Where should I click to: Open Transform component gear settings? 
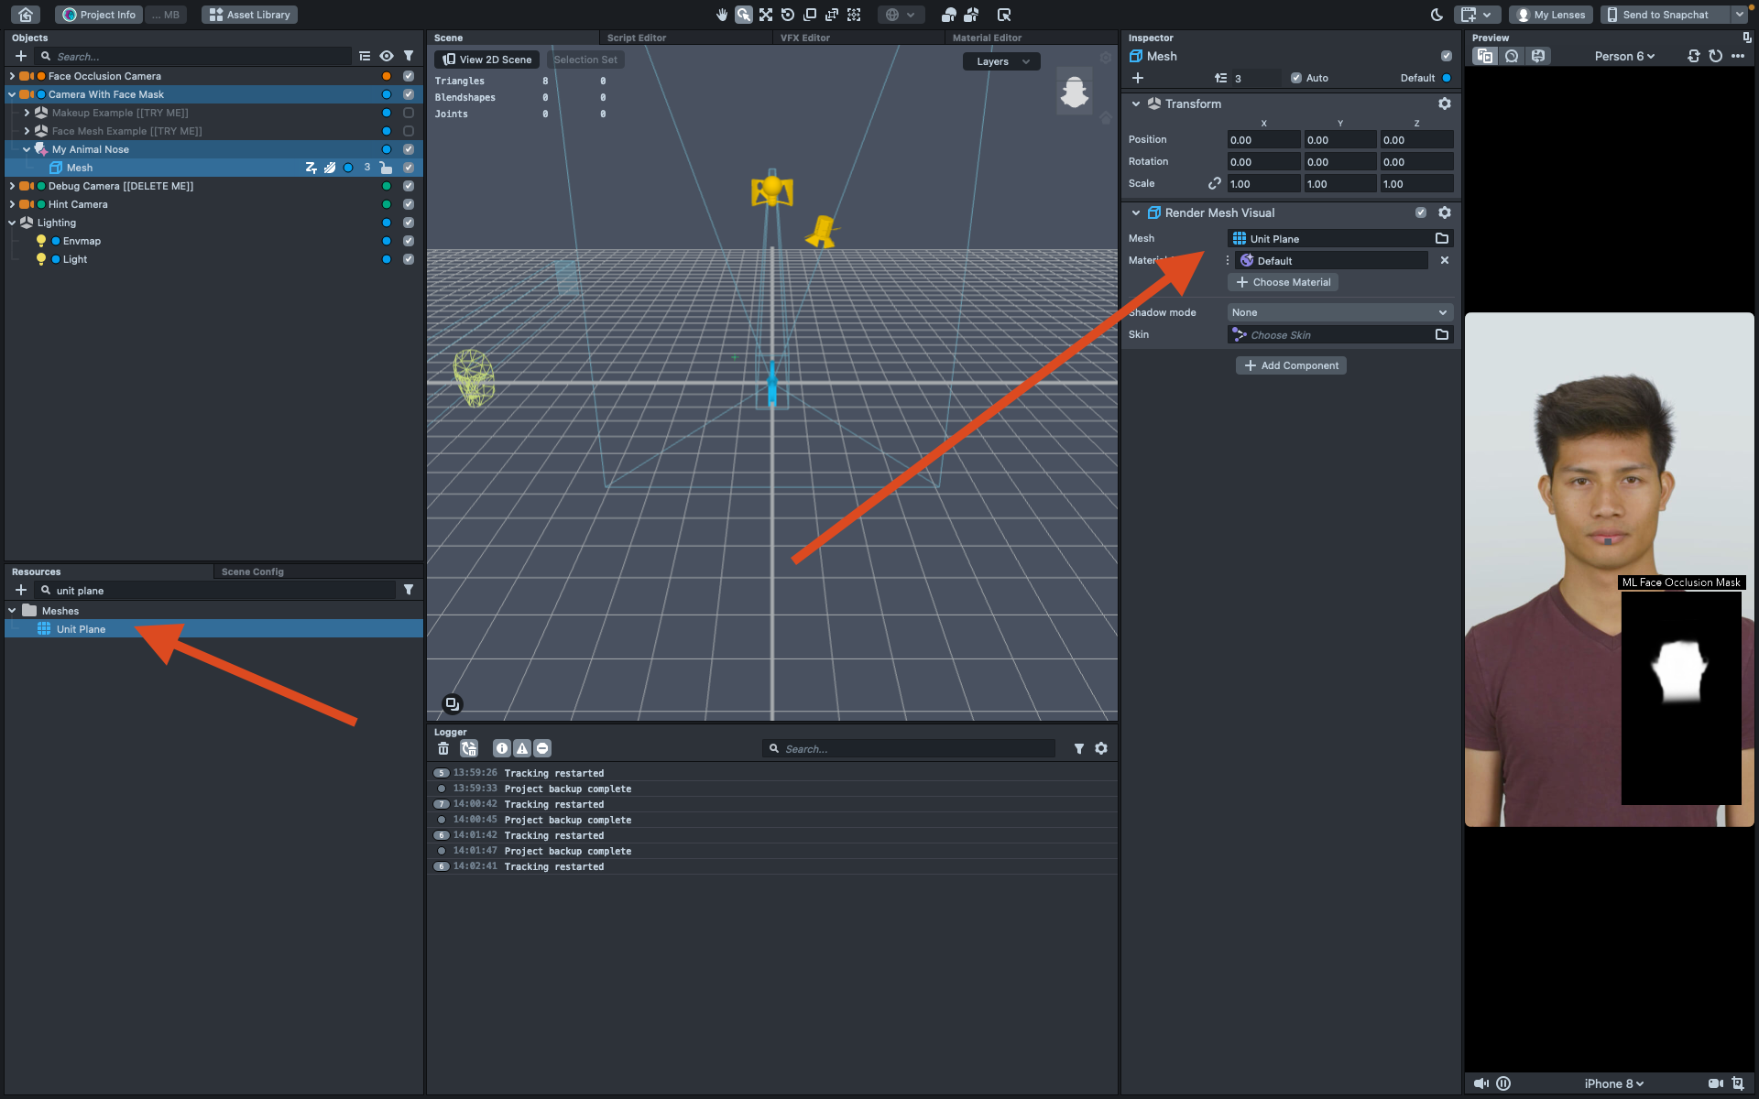click(1444, 103)
